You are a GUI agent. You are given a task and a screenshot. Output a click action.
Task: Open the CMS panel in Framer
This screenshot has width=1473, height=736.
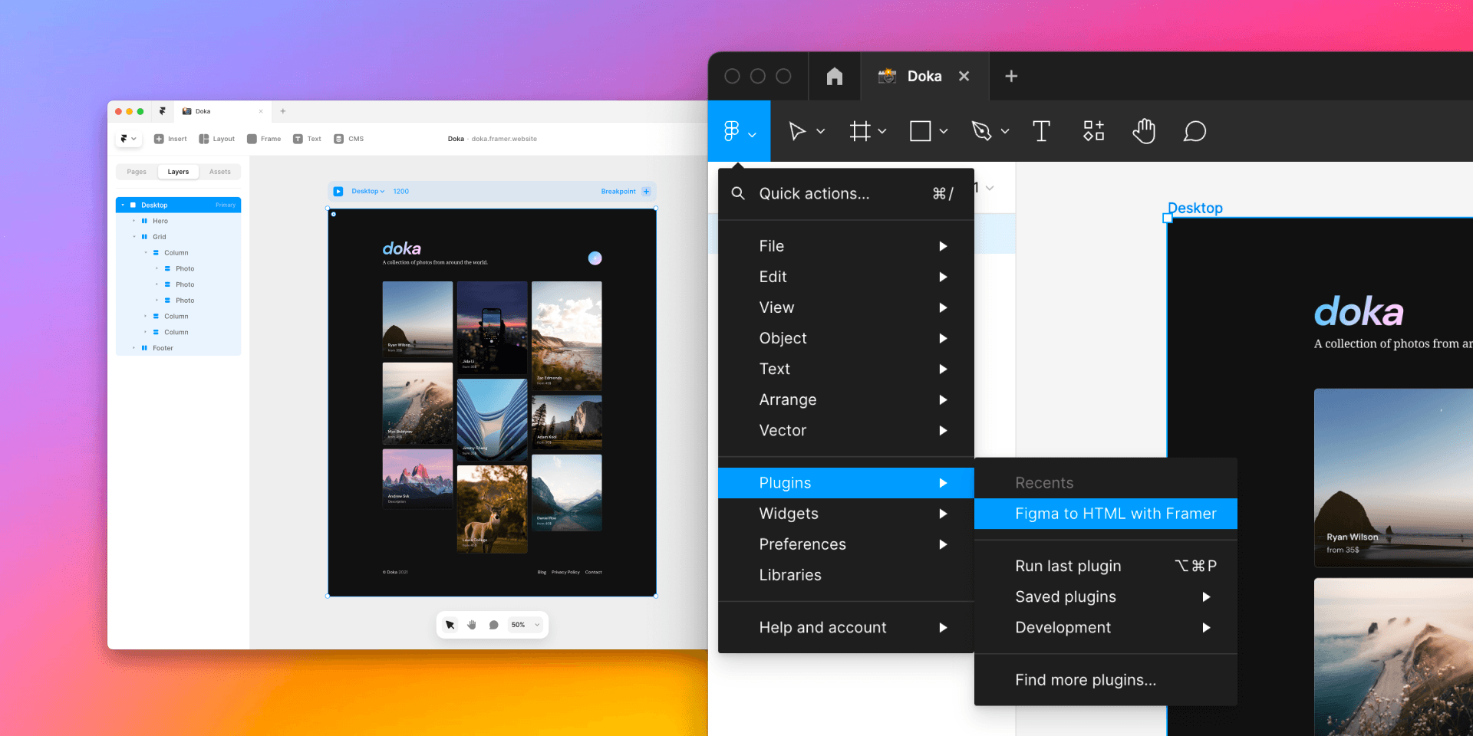(x=350, y=139)
